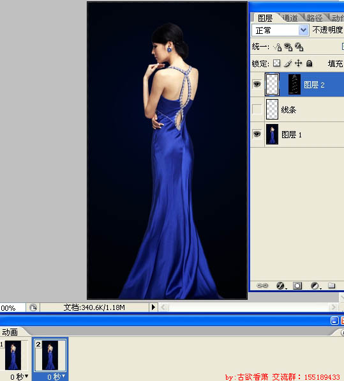The image size is (344, 381).
Task: Create a new layer group folder icon
Action: 332,285
